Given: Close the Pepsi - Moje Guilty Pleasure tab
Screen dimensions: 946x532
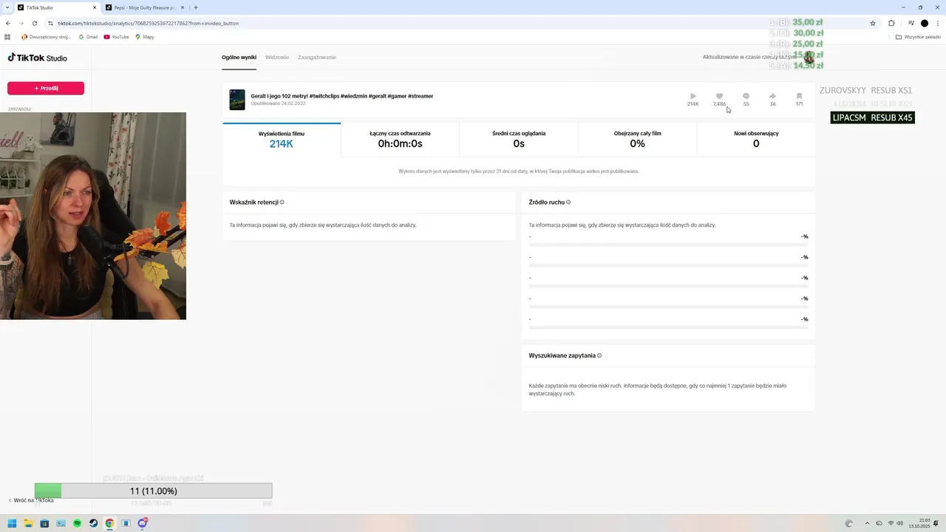Looking at the screenshot, I should [183, 7].
